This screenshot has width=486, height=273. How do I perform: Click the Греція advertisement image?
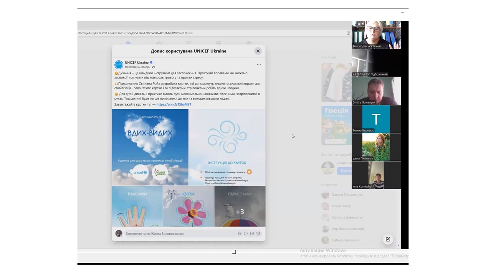click(336, 126)
